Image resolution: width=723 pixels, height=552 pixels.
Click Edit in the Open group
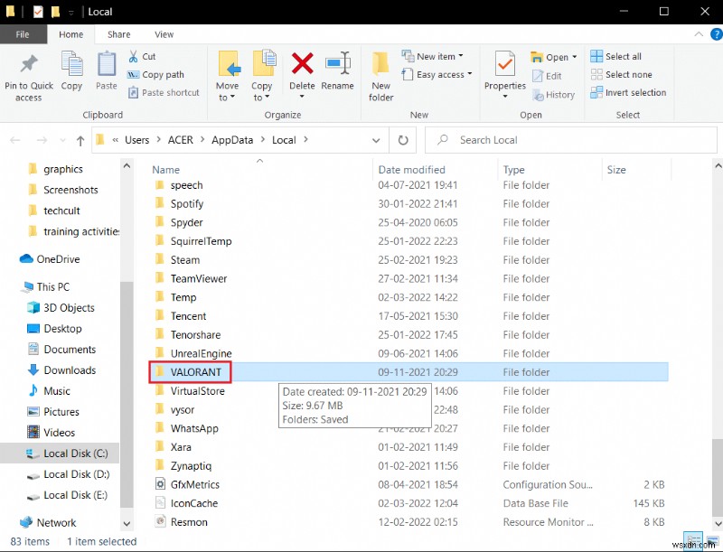pyautogui.click(x=547, y=76)
